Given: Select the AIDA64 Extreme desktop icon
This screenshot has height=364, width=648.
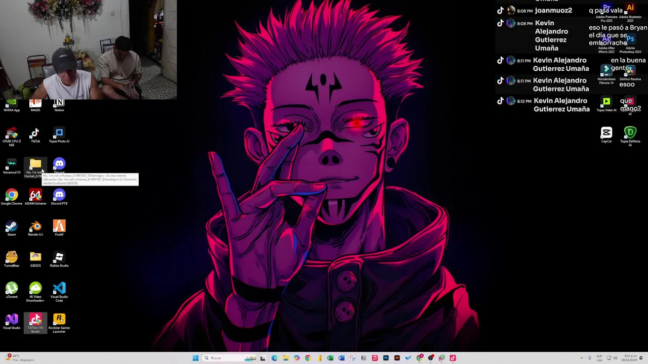Looking at the screenshot, I should point(35,198).
